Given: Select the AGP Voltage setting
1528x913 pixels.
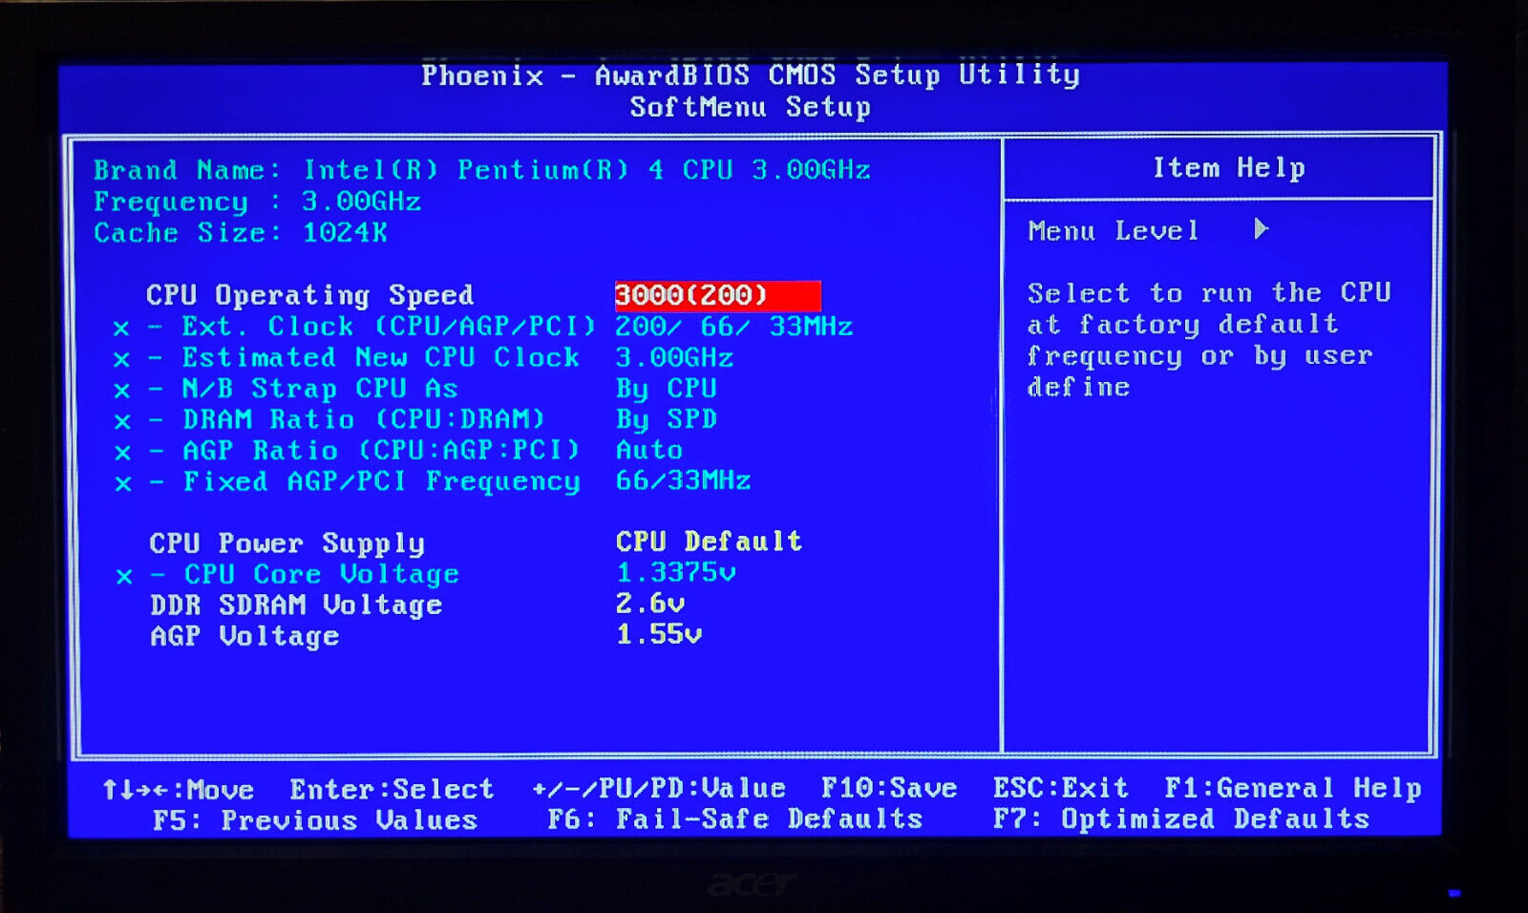Looking at the screenshot, I should point(244,636).
